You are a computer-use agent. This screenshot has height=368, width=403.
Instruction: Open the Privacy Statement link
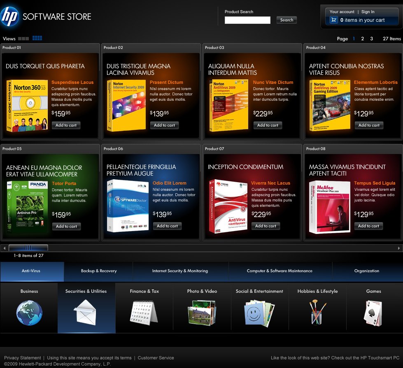tap(22, 358)
